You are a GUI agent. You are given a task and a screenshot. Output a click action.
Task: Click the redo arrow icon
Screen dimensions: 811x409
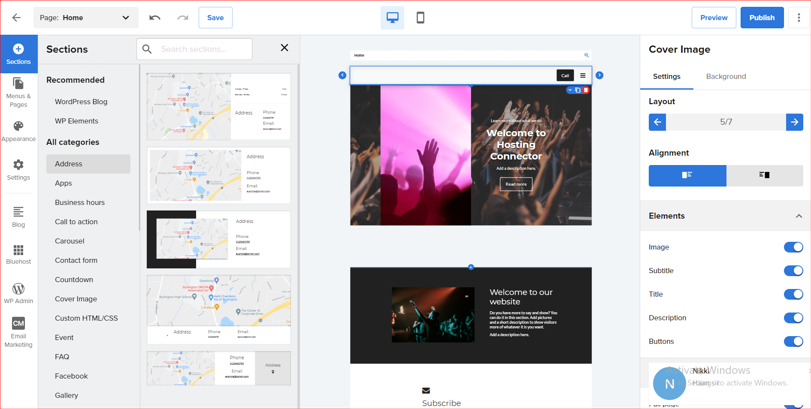coord(183,18)
